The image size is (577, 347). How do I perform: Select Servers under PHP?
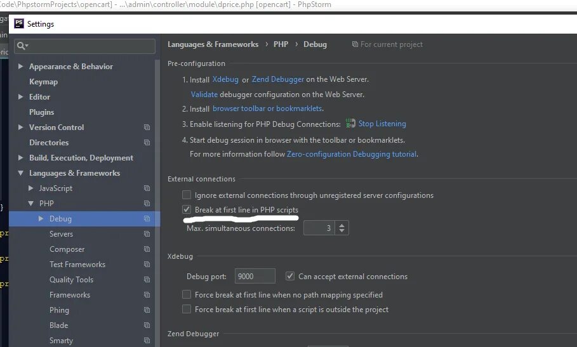[x=61, y=234]
